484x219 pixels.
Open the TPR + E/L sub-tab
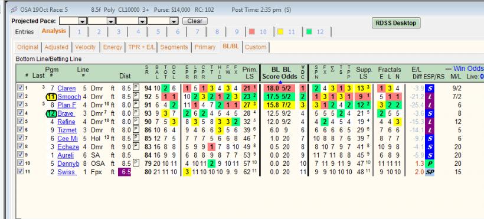pyautogui.click(x=142, y=47)
